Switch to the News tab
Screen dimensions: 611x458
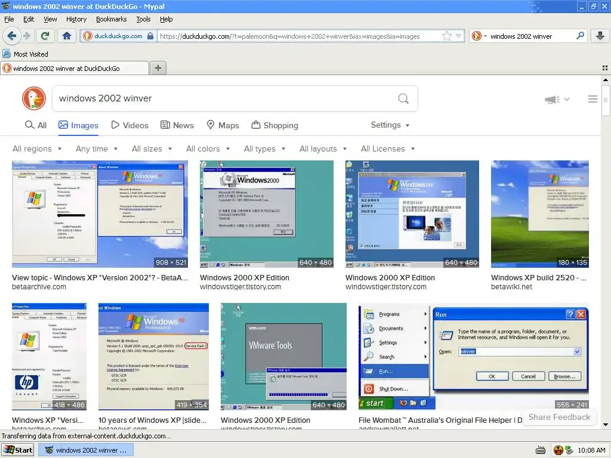177,125
